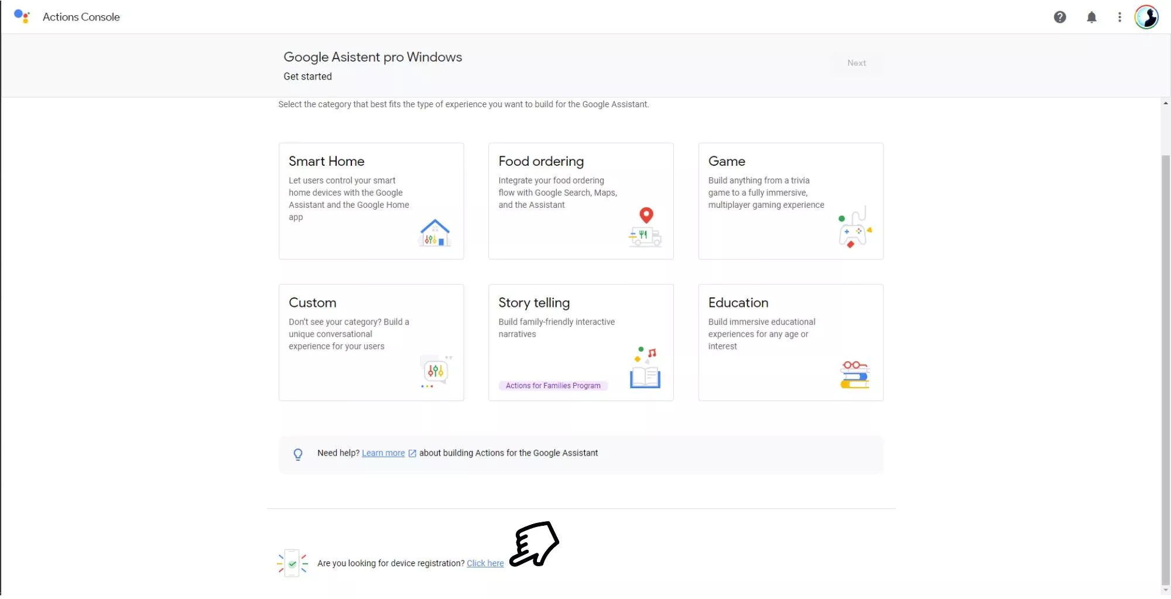This screenshot has height=599, width=1171.
Task: Follow the Click here device registration link
Action: pyautogui.click(x=485, y=563)
